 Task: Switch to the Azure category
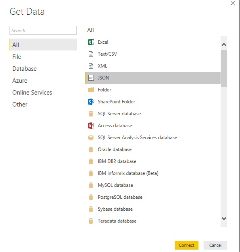pos(20,81)
